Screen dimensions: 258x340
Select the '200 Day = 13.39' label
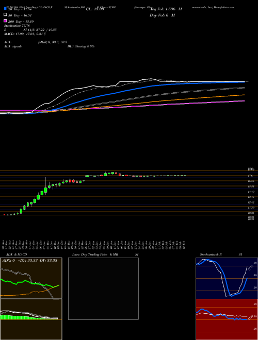[21, 22]
